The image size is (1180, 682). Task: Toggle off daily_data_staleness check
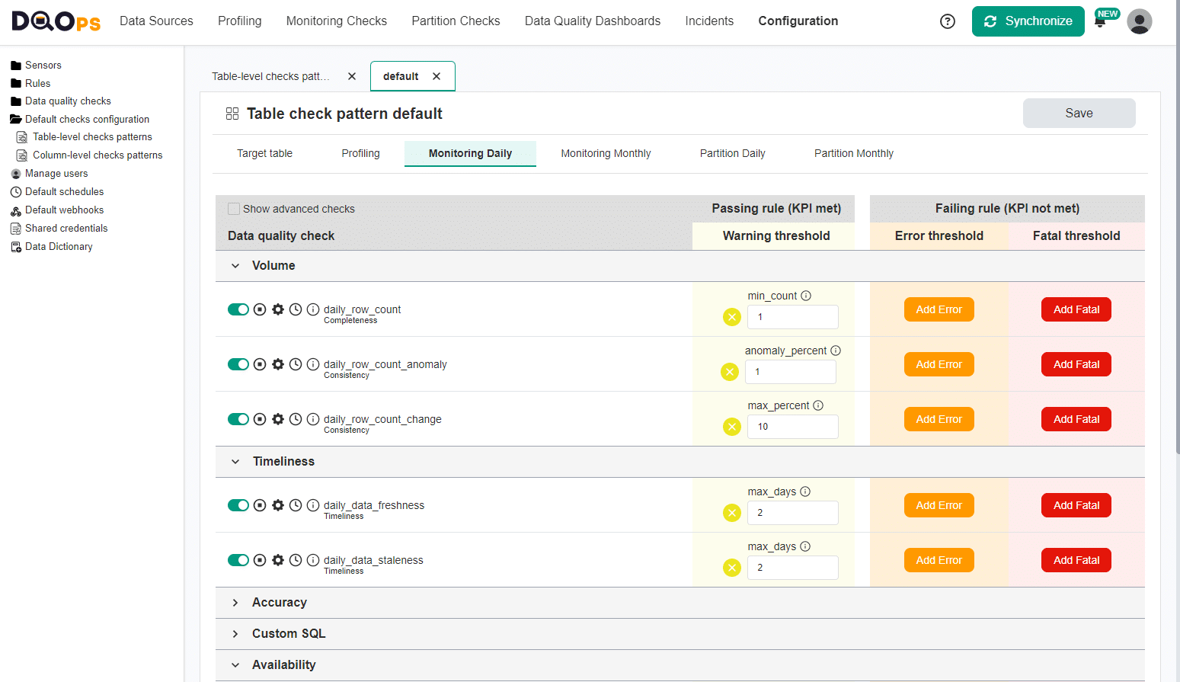(x=238, y=560)
